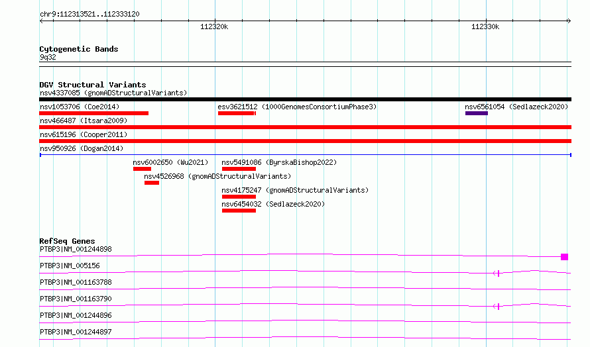Click the red nsv6002650 variant bar

[x=142, y=169]
